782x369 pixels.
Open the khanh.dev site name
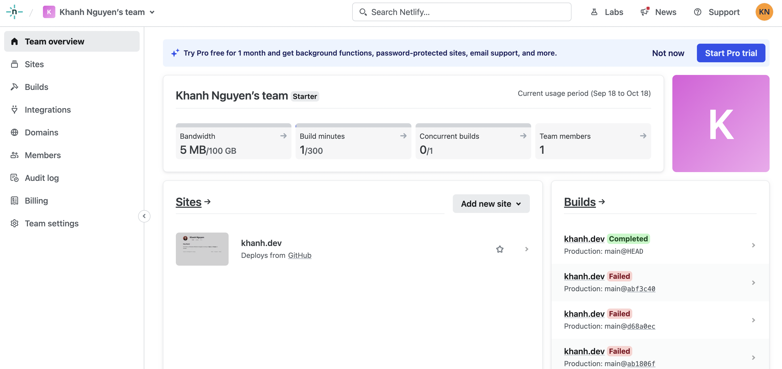(261, 243)
